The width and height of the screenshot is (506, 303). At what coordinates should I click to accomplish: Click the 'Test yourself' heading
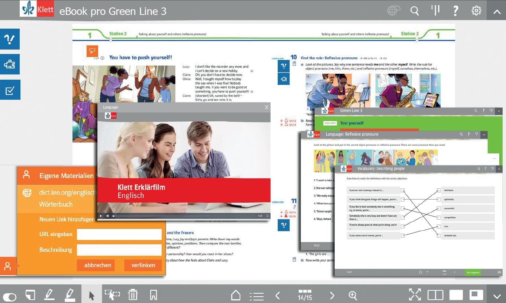coord(352,123)
